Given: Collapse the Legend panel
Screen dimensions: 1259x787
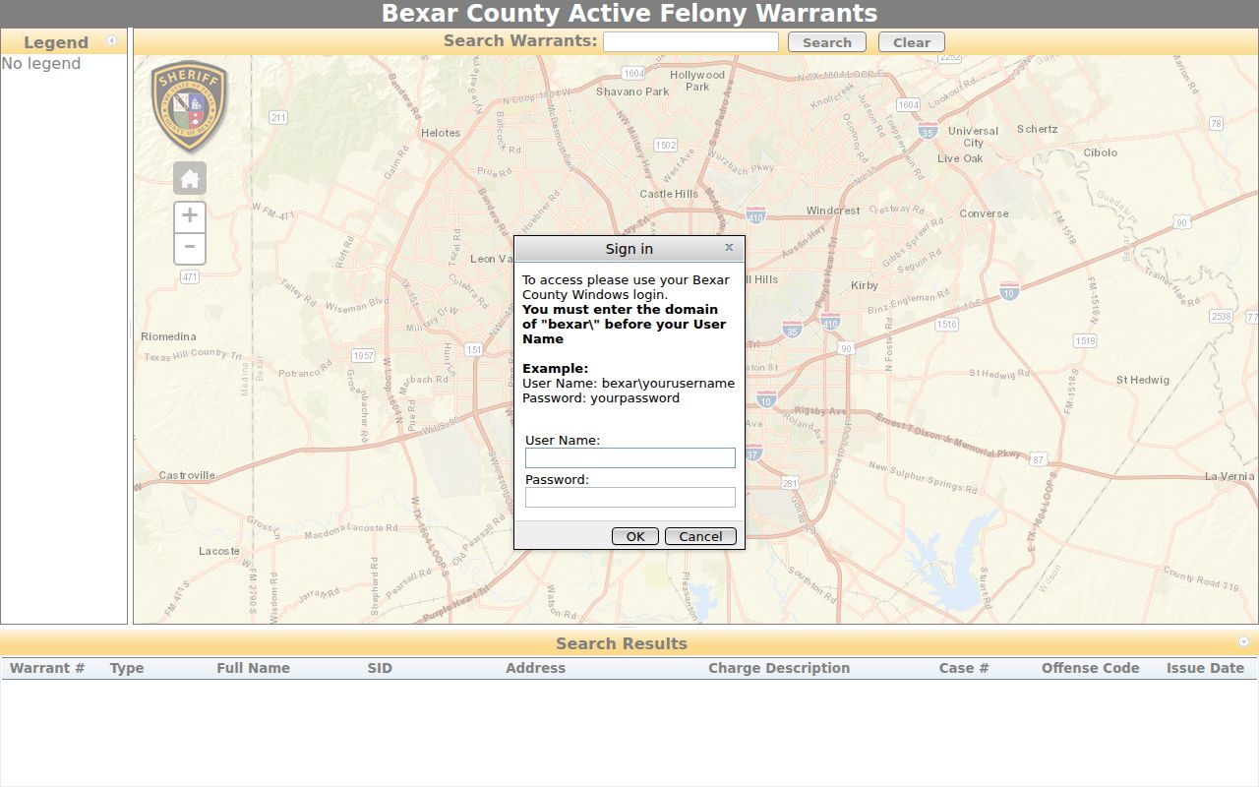Looking at the screenshot, I should (x=111, y=41).
